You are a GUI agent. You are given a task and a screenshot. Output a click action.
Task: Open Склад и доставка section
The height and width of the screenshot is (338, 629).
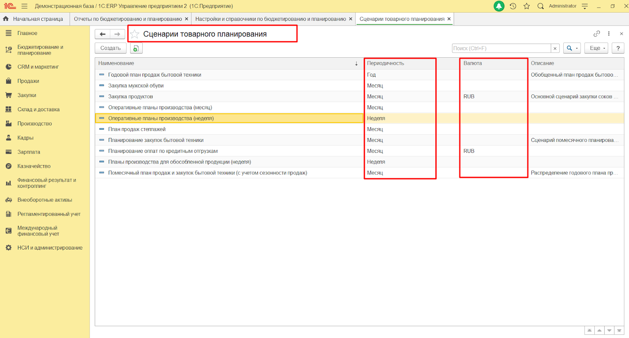pos(39,109)
